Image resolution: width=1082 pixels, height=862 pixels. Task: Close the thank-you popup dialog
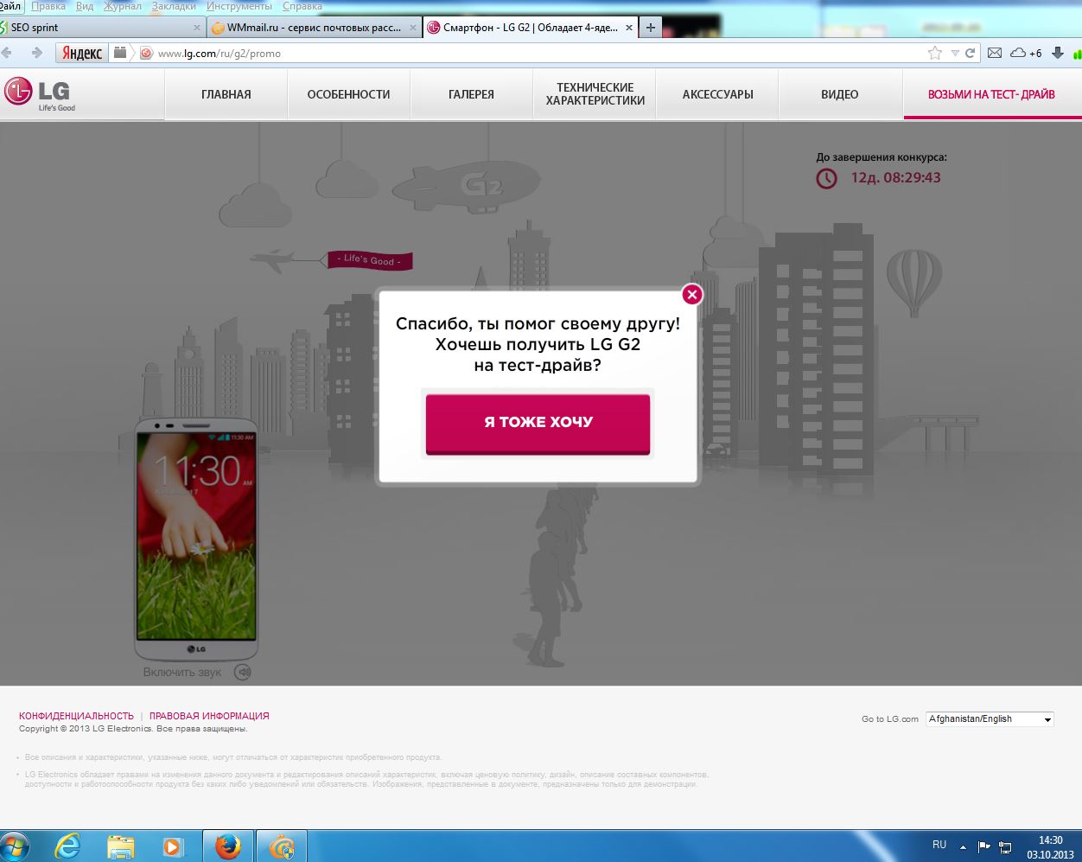pos(691,295)
